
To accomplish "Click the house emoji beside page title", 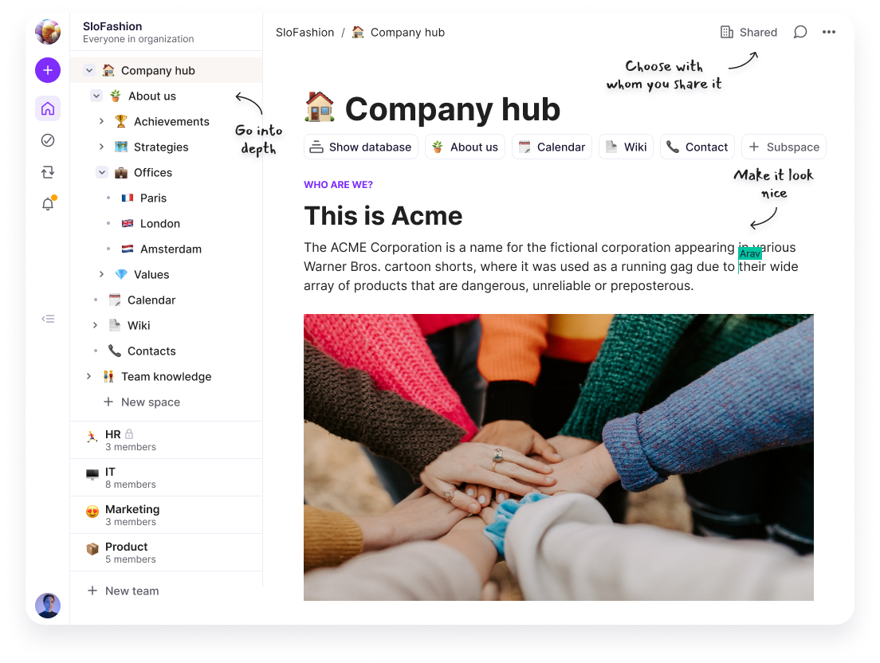I will (320, 107).
